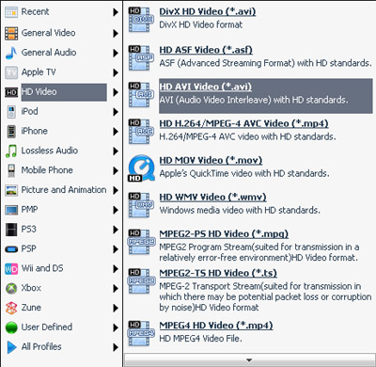Click the scroll-down arrow bar below the list
Viewport: 376px width, 367px height.
[249, 359]
